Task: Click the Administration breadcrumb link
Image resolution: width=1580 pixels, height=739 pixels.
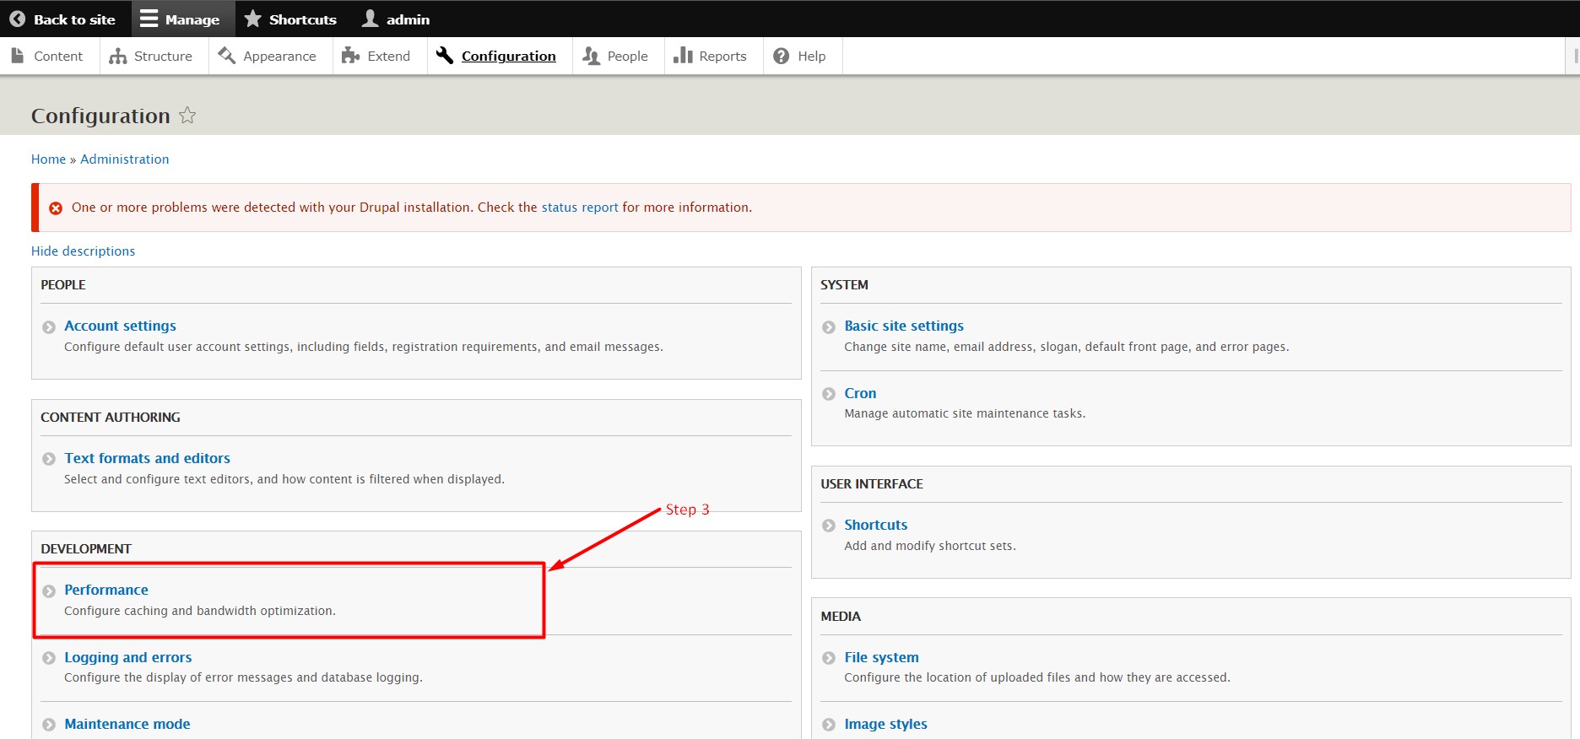Action: point(125,159)
